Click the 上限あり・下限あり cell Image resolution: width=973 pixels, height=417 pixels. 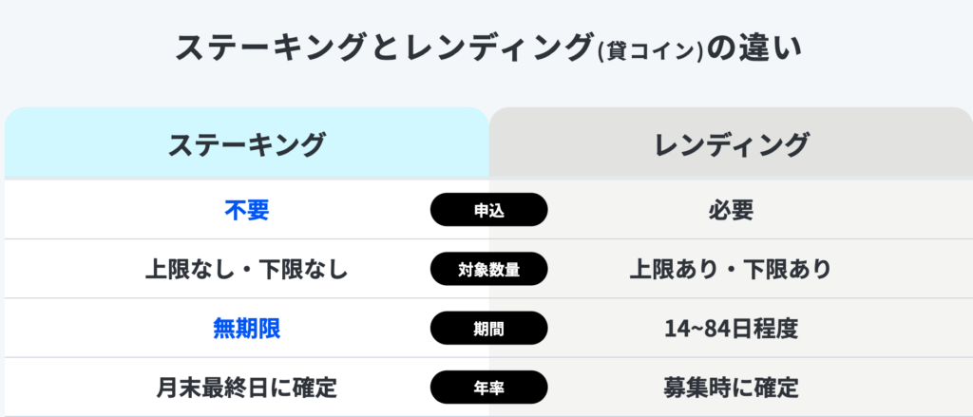pyautogui.click(x=731, y=270)
